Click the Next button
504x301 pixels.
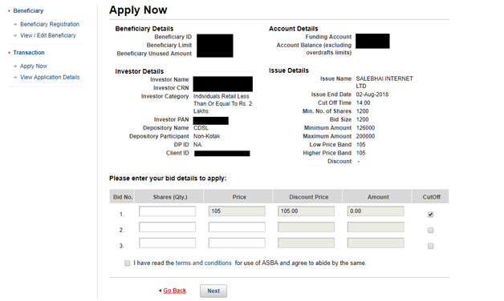click(x=213, y=291)
